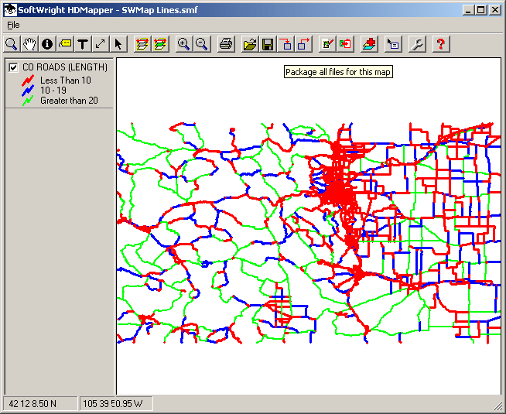This screenshot has height=414, width=506.
Task: Click the red arrow out of box icon
Action: coord(303,44)
